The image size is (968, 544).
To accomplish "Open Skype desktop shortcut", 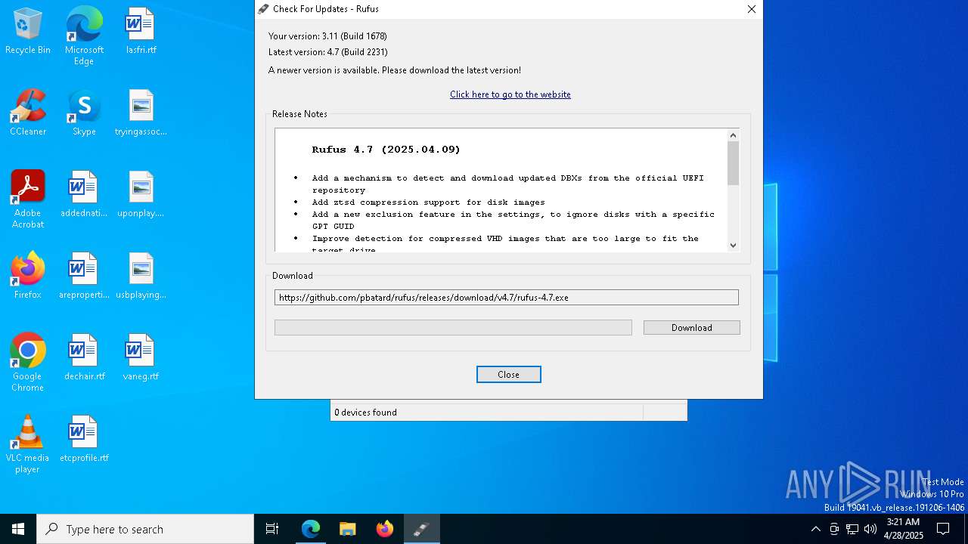I will 84,113.
